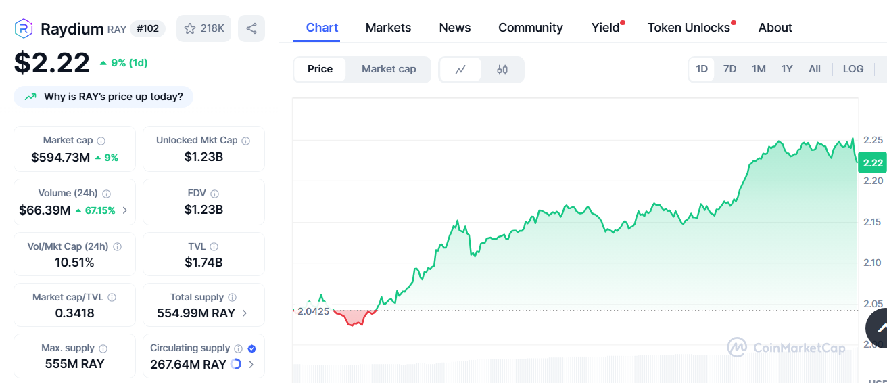Screen dimensions: 887x383
Task: Expand Total supply details chevron
Action: coord(244,313)
